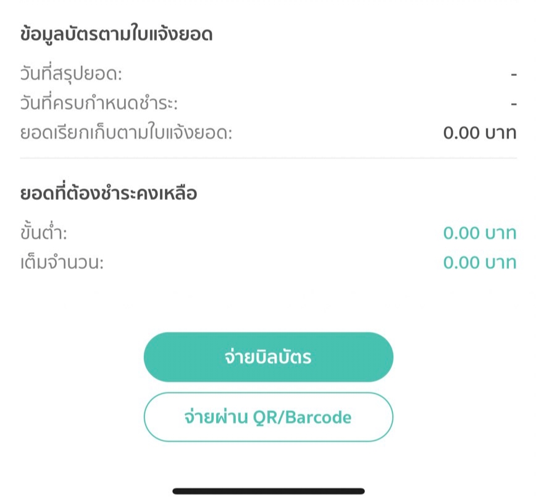Image resolution: width=536 pixels, height=501 pixels.
Task: Pay card bill using the filled green button
Action: tap(269, 357)
